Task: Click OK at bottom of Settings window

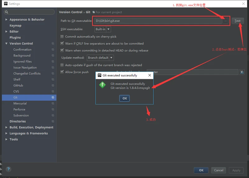Action: (201, 170)
